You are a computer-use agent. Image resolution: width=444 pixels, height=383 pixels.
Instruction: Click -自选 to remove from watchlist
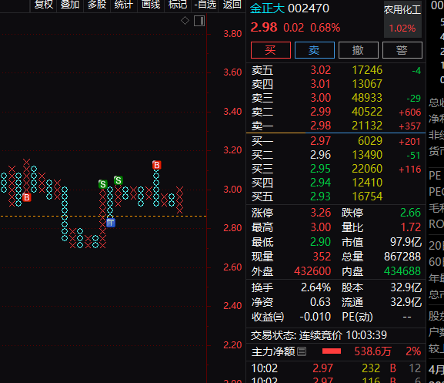(x=205, y=5)
